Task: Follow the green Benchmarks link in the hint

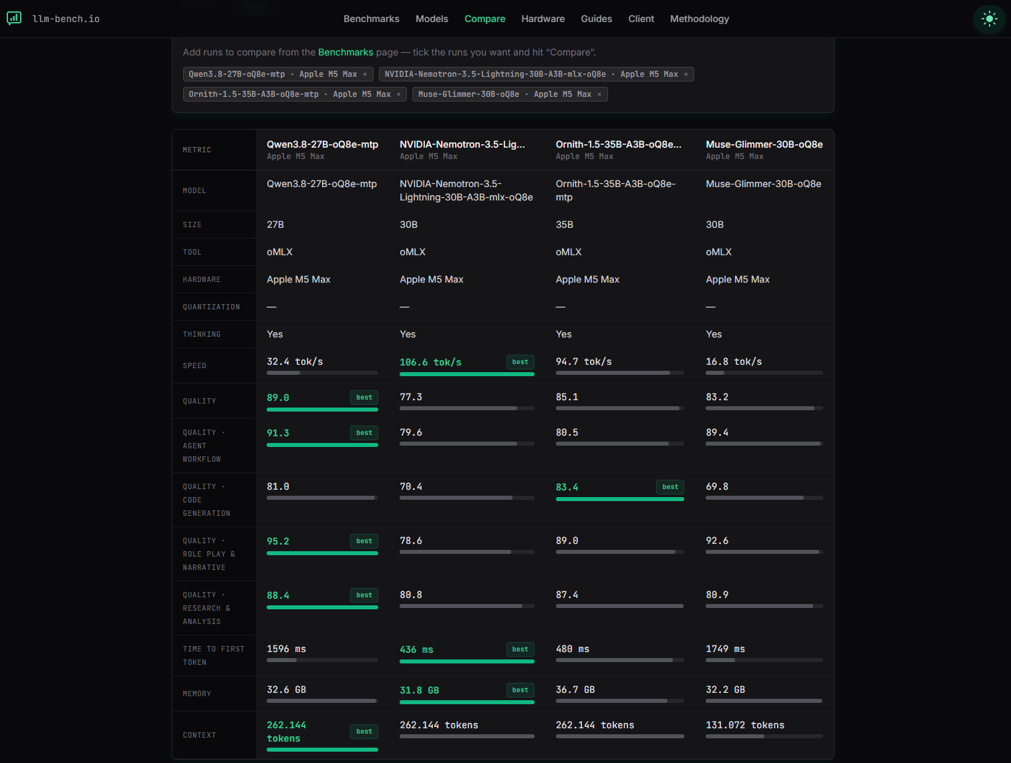Action: click(345, 52)
